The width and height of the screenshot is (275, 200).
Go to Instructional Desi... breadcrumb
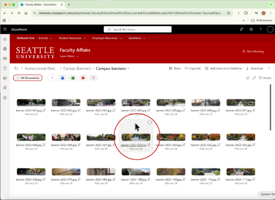click(x=41, y=68)
